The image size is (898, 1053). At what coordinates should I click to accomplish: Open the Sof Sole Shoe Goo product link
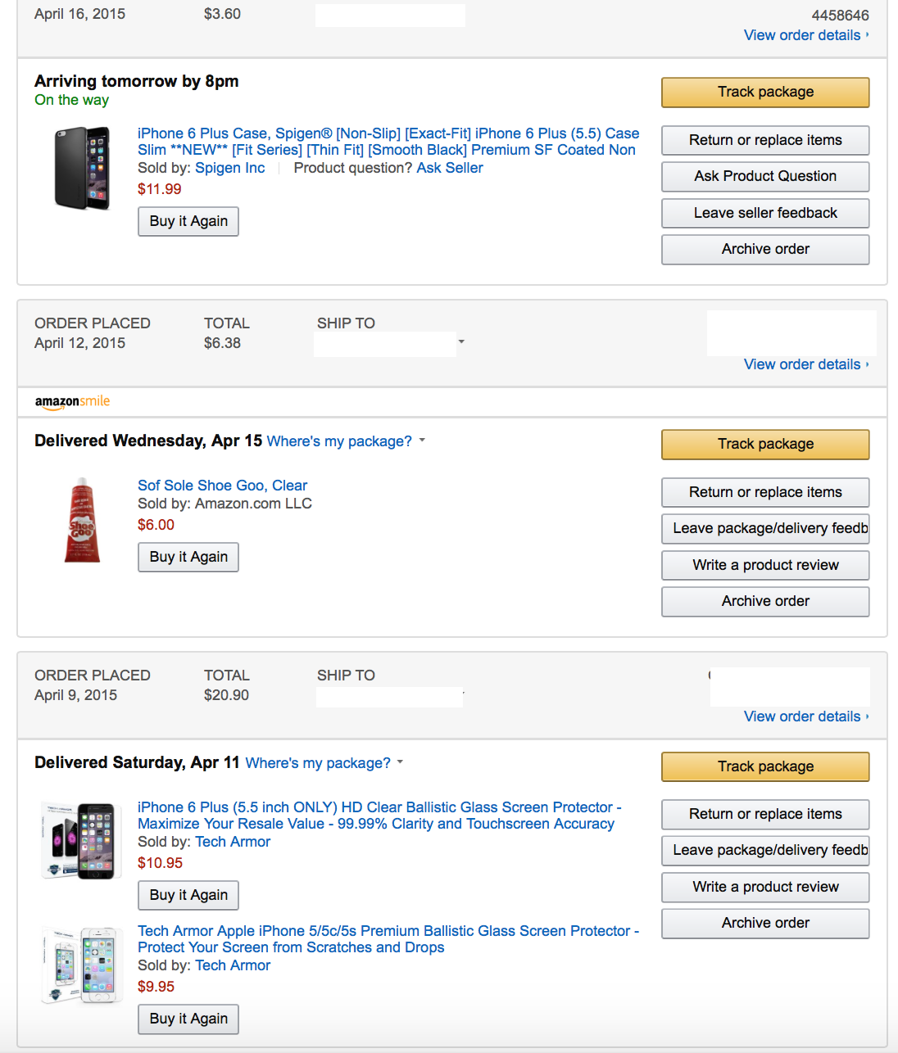tap(222, 486)
